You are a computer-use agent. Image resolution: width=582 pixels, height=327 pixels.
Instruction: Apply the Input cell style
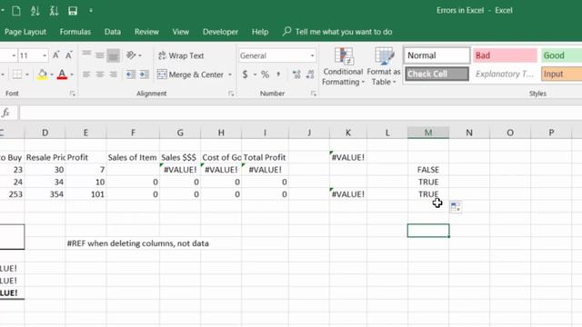coord(561,74)
